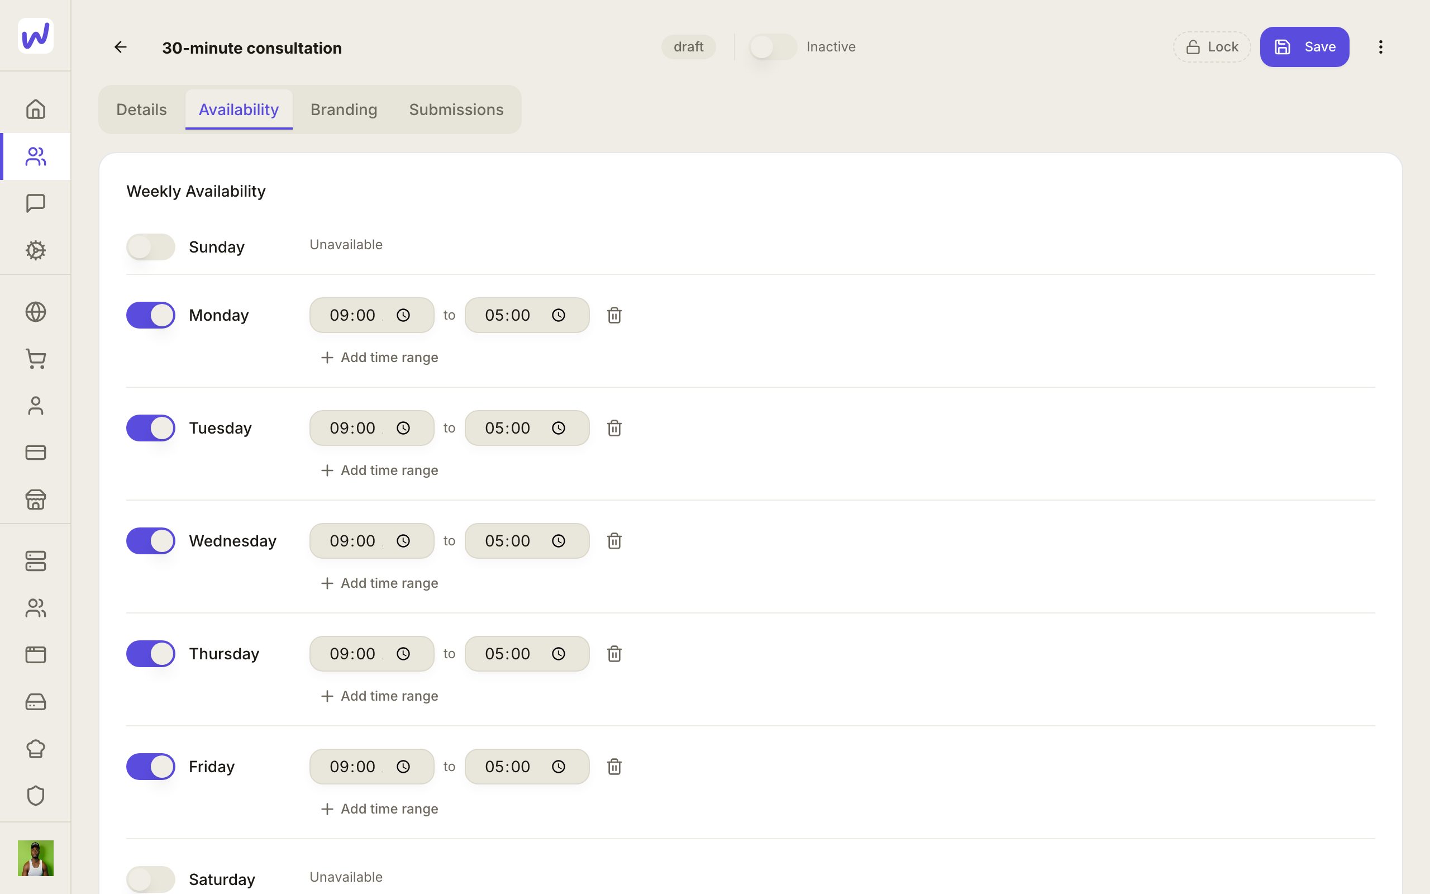The height and width of the screenshot is (894, 1430).
Task: Enable Sunday availability toggle
Action: [151, 246]
